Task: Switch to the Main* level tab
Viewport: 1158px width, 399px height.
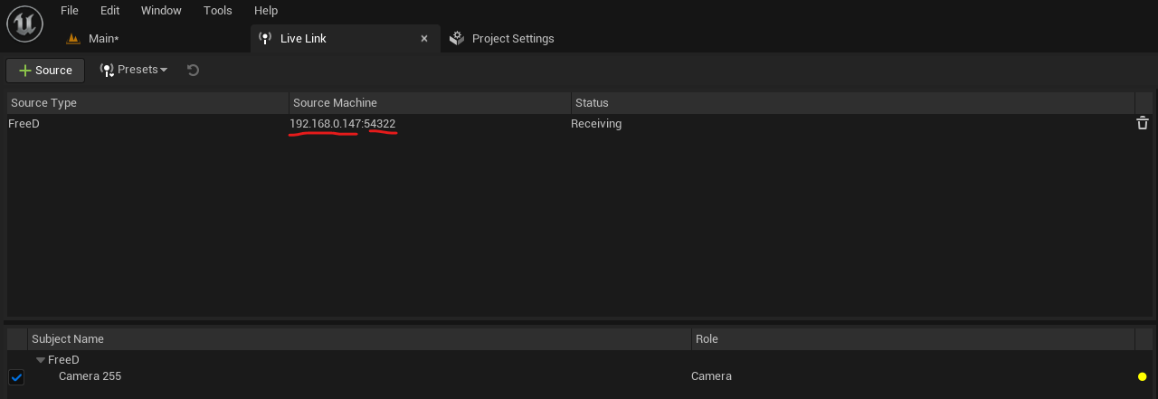Action: pos(103,39)
